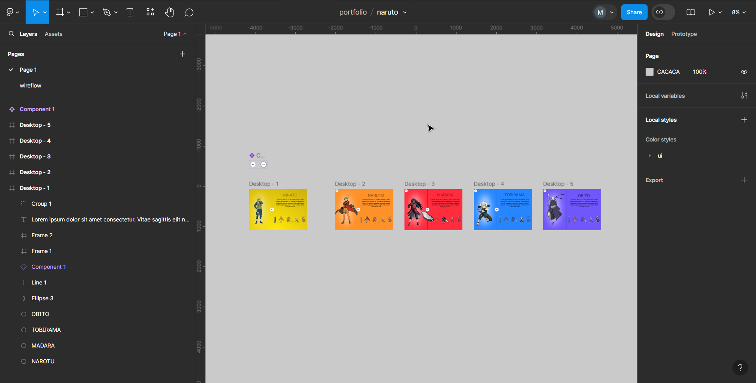Click the M user avatar
756x383 pixels.
tap(600, 12)
